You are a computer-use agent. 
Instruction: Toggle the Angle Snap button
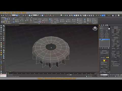(x=47, y=15)
